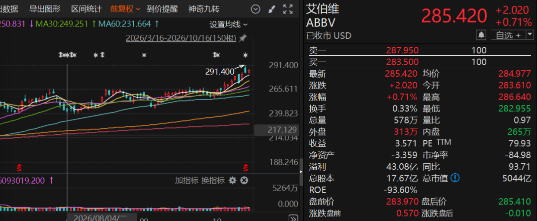Click 加指标 to add an indicator
Screen dimensions: 537x221
pos(186,181)
